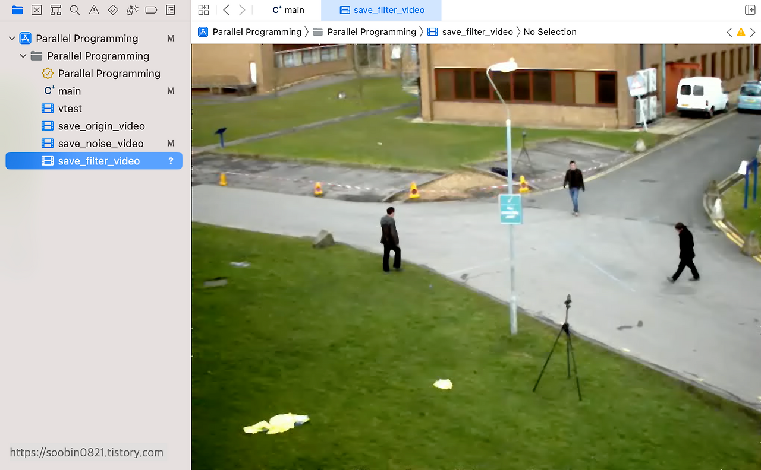Screen dimensions: 761x470
Task: Open the Find navigator magnifier
Action: 74,10
